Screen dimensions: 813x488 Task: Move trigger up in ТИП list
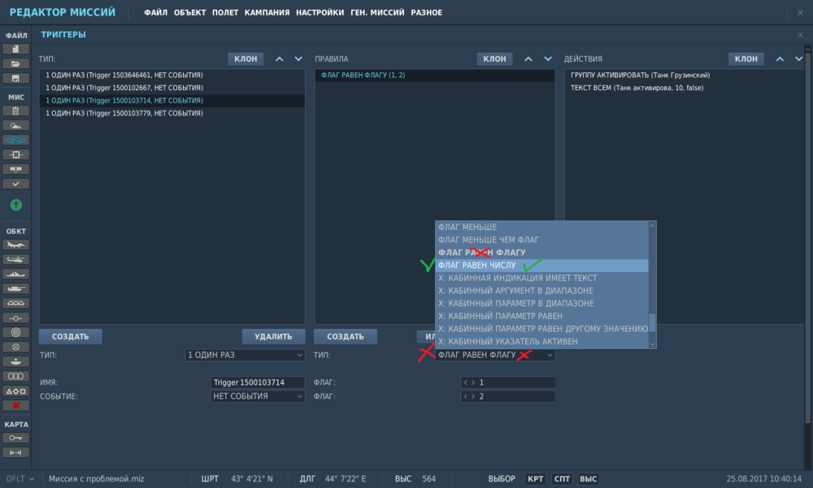279,59
